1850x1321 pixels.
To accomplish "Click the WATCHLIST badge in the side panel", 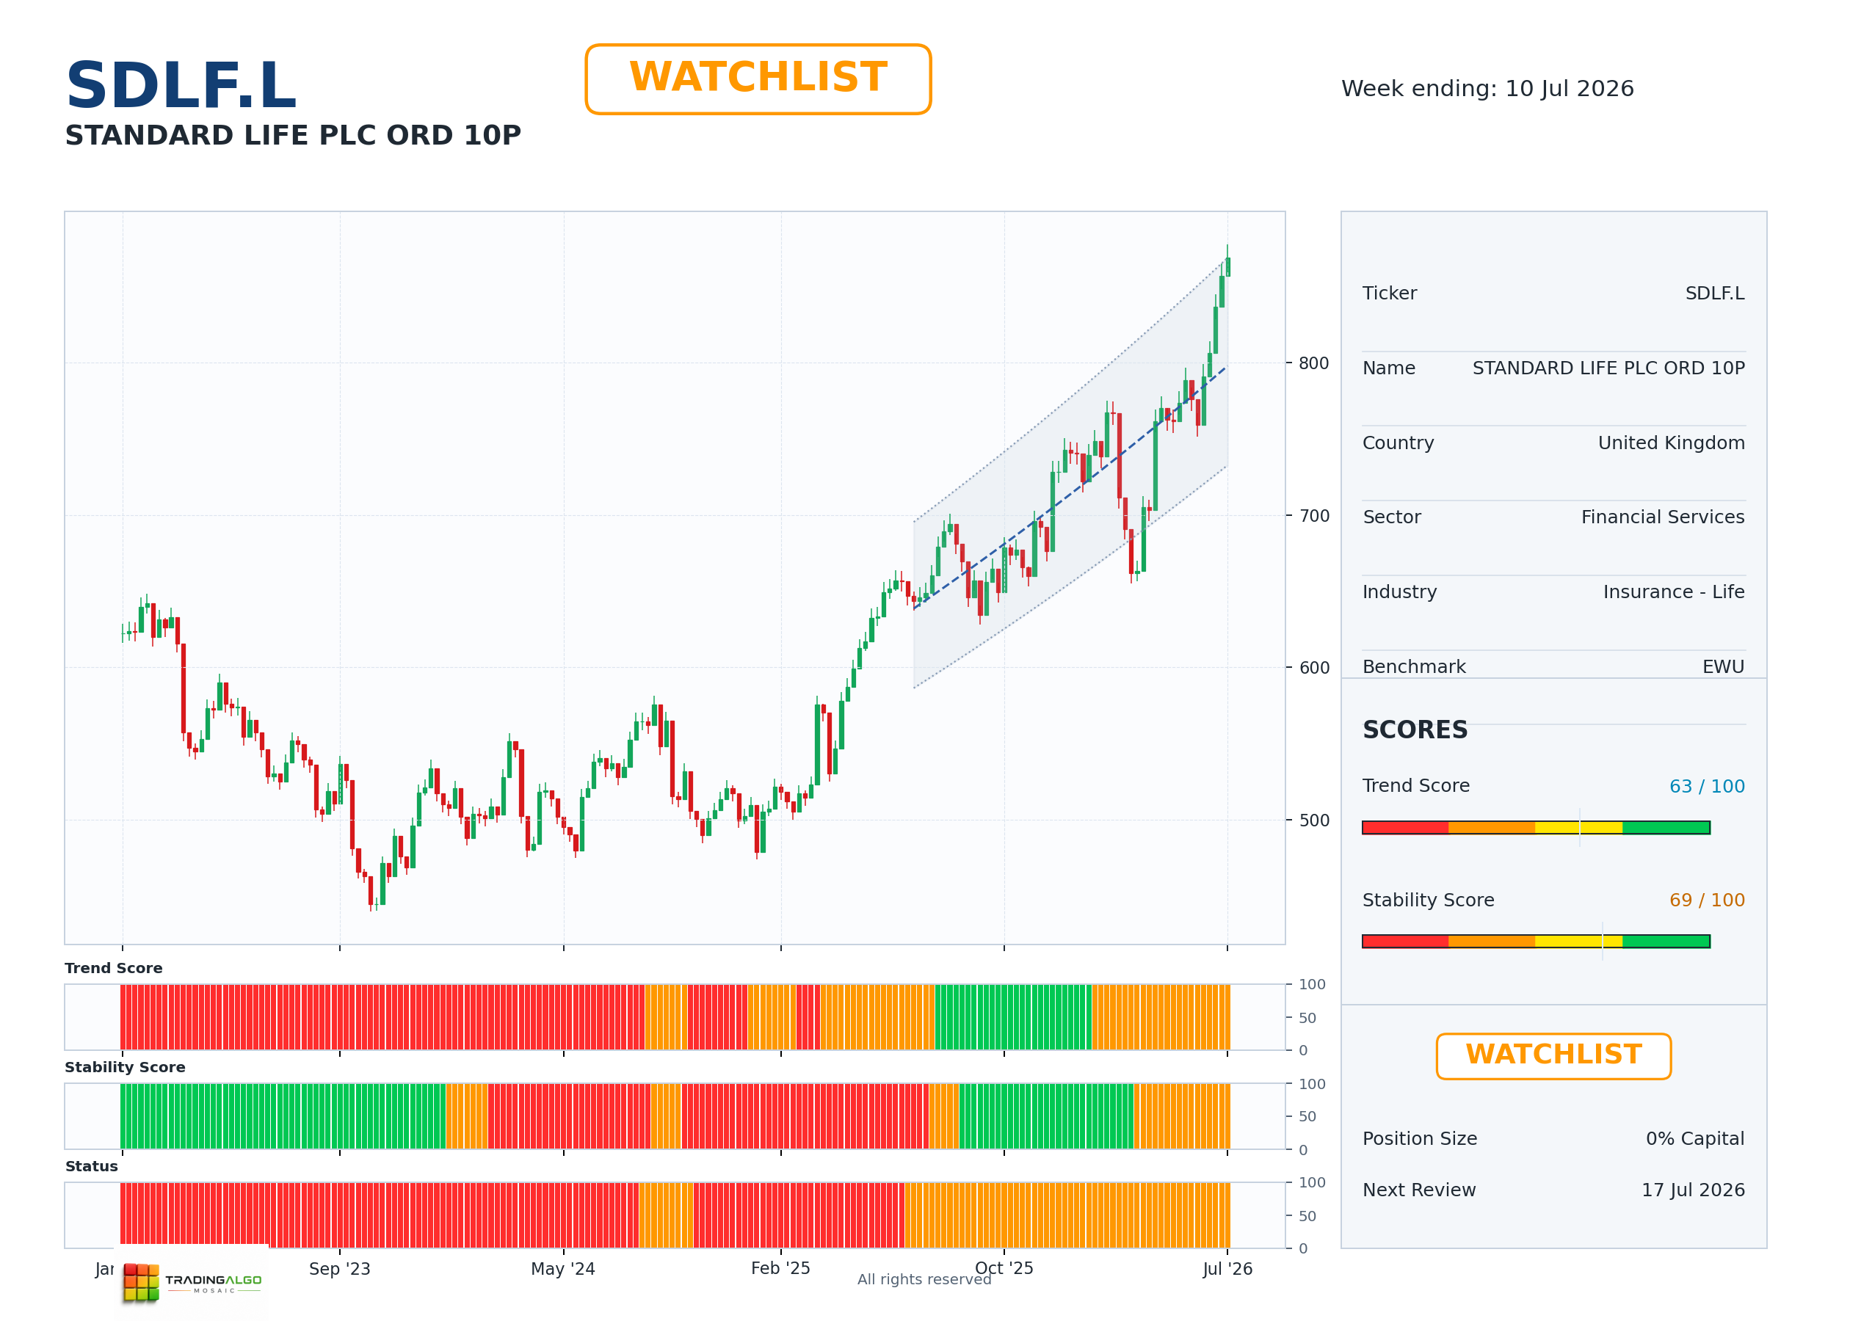I will coord(1553,1056).
